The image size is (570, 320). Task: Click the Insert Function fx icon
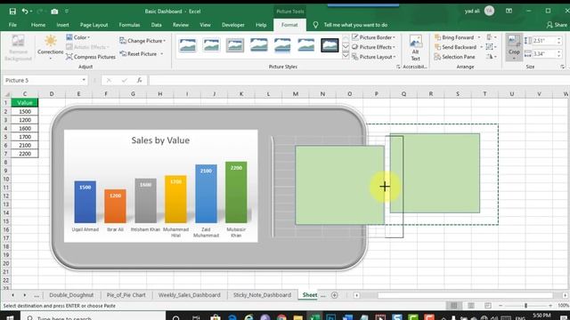pos(139,80)
